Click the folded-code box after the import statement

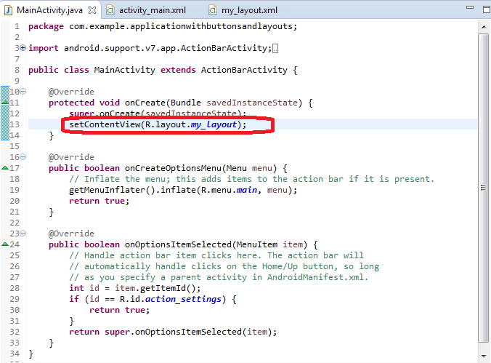click(x=275, y=49)
